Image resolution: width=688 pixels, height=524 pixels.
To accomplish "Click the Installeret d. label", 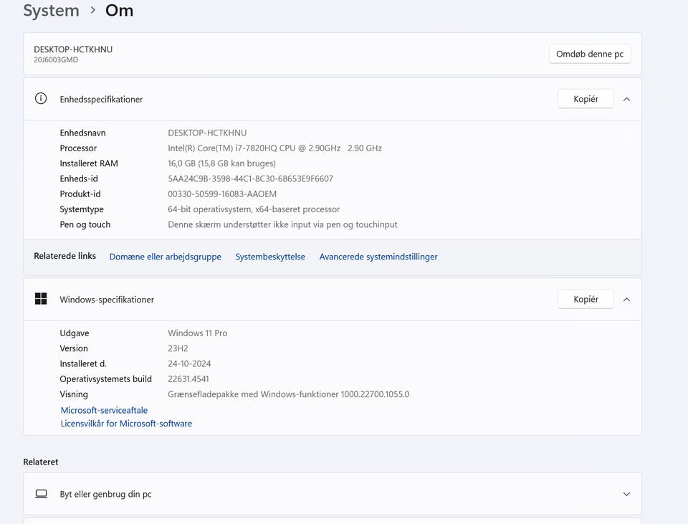I will 83,364.
